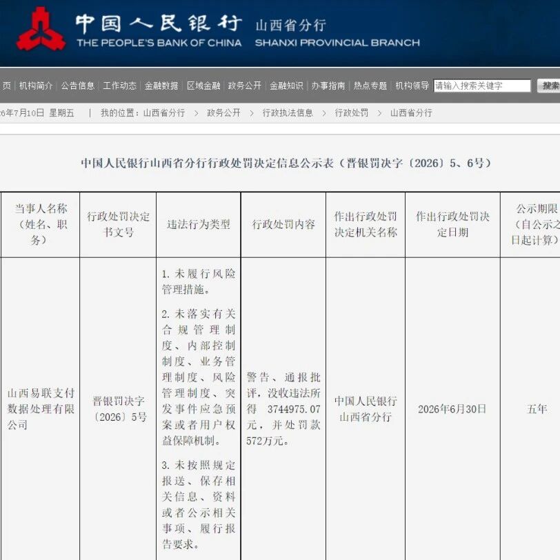This screenshot has width=560, height=560.
Task: Open the 公告信息 menu item
Action: (77, 86)
